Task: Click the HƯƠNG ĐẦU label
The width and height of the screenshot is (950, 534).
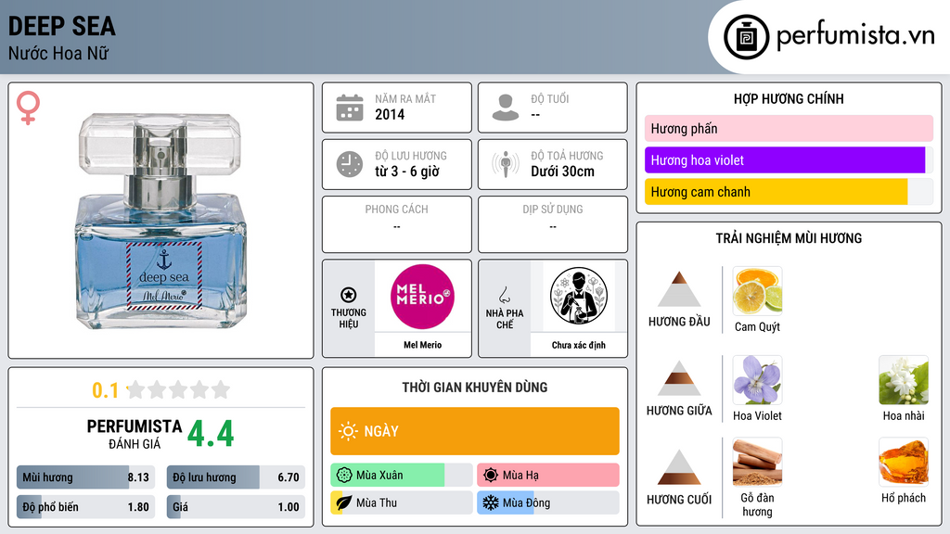Action: [x=679, y=322]
